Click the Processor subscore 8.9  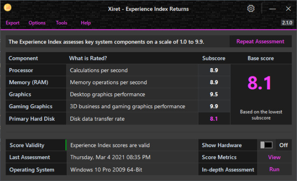[x=214, y=70]
